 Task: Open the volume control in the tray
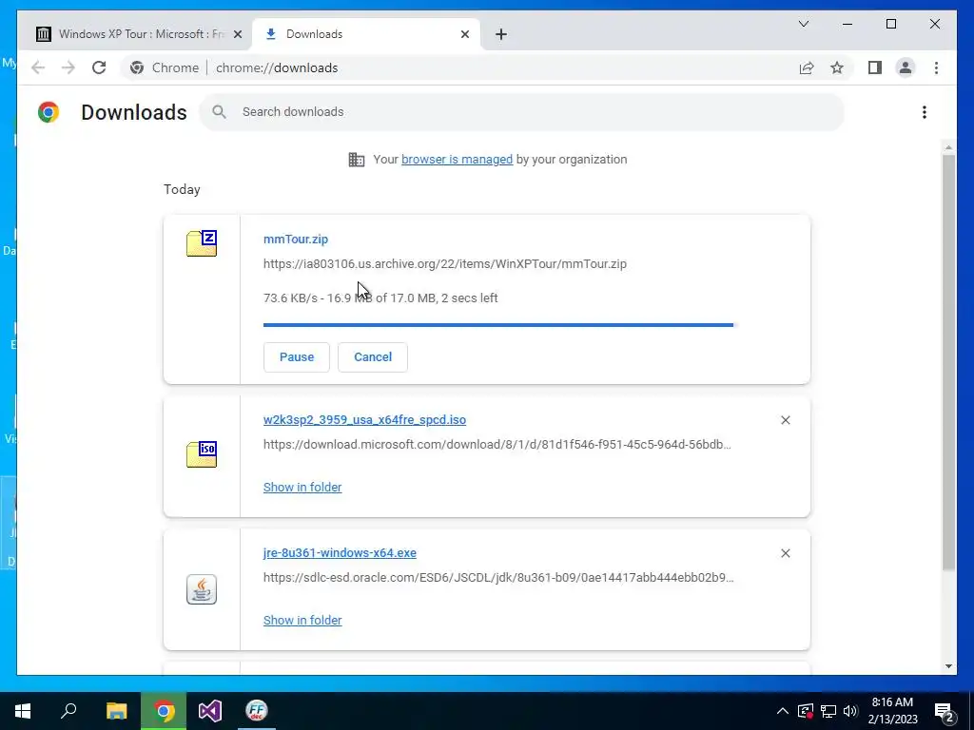(850, 711)
